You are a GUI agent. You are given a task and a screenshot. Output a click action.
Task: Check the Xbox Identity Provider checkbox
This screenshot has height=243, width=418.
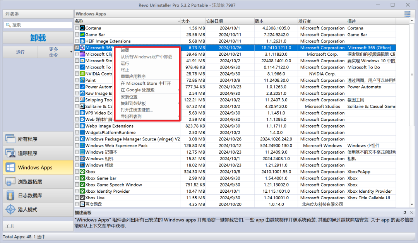click(x=77, y=191)
